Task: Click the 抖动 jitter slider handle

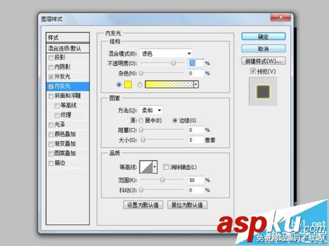Action: tap(141, 190)
